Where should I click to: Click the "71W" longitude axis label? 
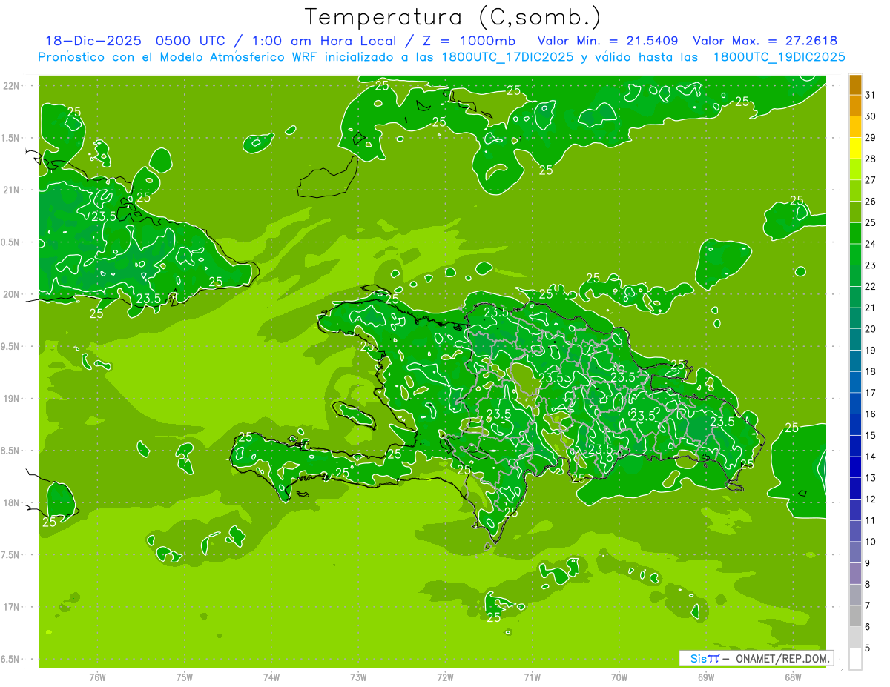pos(532,677)
